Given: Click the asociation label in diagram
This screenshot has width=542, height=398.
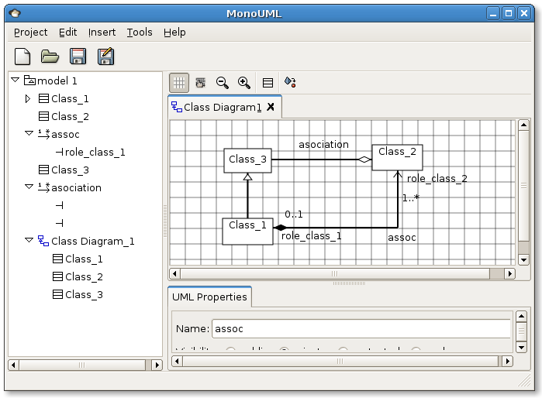Looking at the screenshot, I should click(323, 144).
